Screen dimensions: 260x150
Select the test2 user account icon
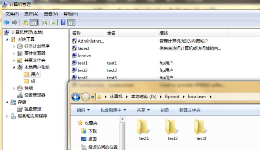click(x=74, y=70)
